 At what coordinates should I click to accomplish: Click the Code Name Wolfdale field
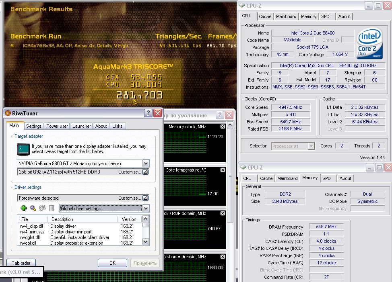click(x=293, y=40)
